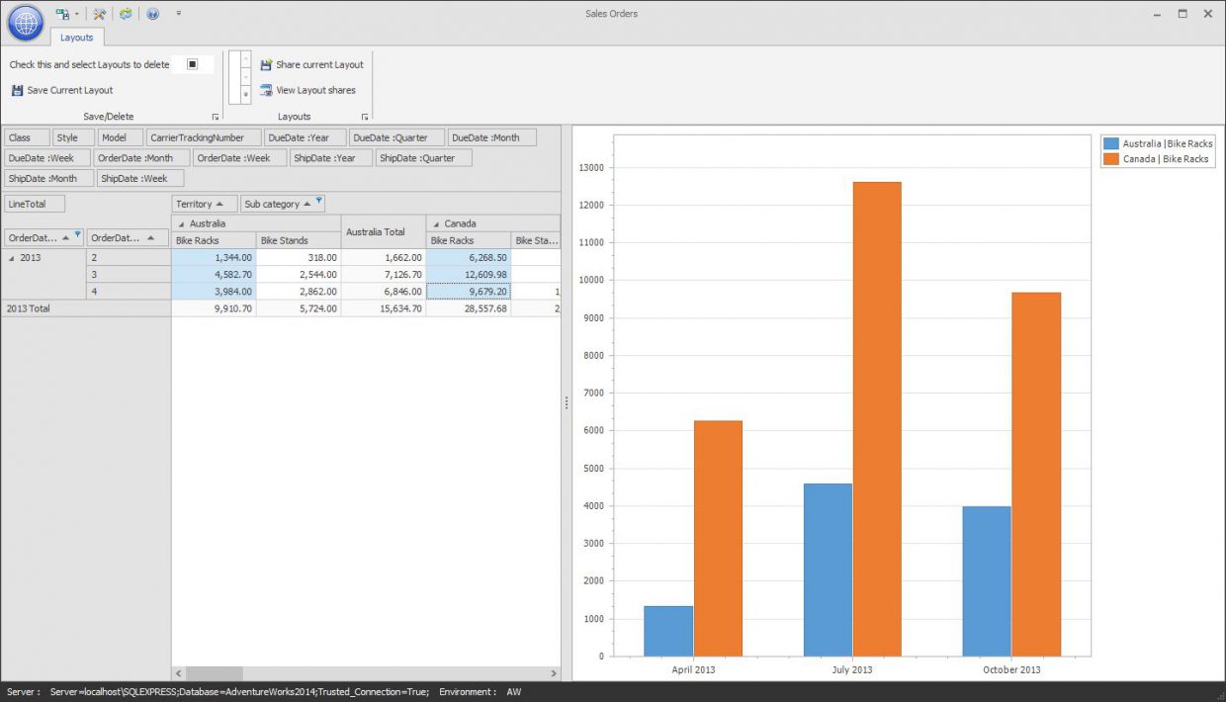Click the DueDate :Month field
This screenshot has height=702, width=1226.
(x=492, y=137)
